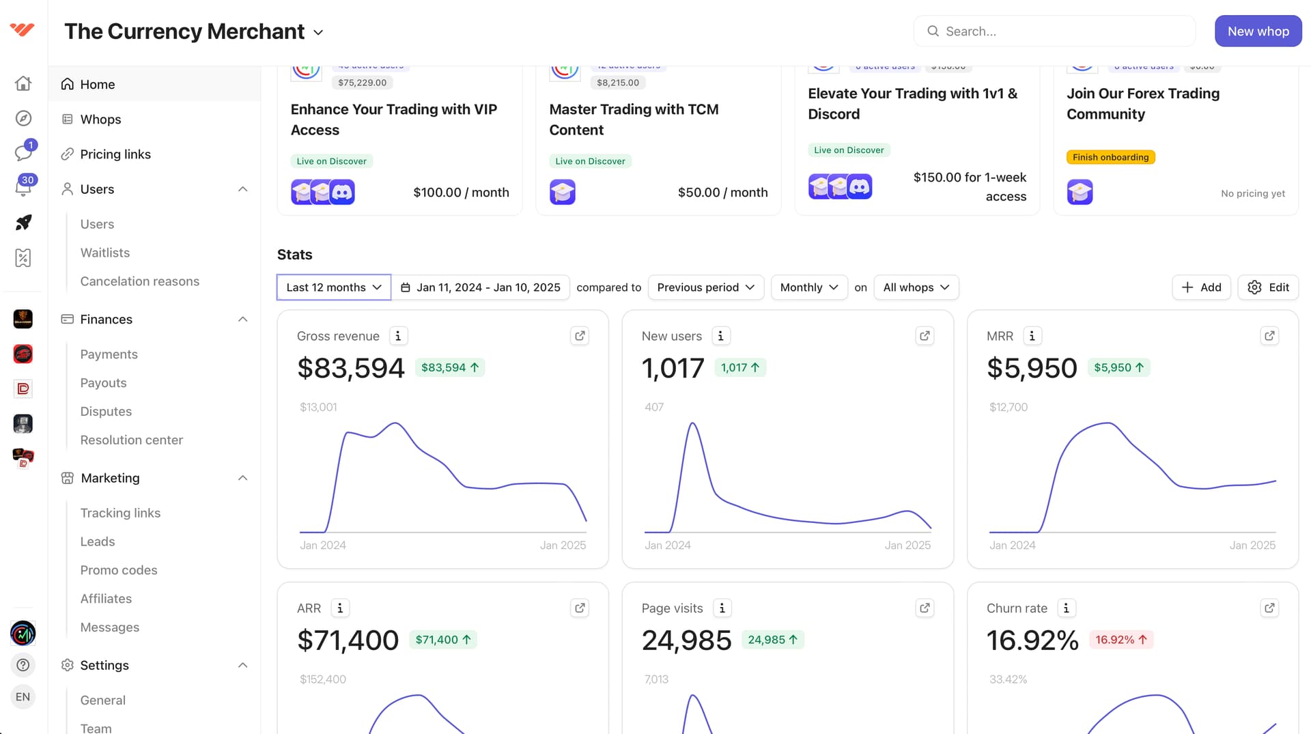Open Previous period comparison dropdown
This screenshot has width=1311, height=734.
[x=705, y=287]
